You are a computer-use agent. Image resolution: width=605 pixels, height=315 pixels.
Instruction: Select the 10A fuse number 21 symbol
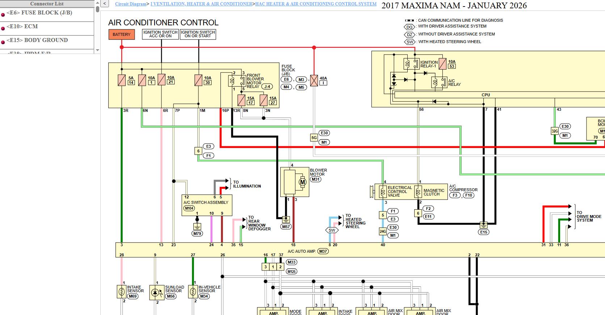pyautogui.click(x=161, y=80)
